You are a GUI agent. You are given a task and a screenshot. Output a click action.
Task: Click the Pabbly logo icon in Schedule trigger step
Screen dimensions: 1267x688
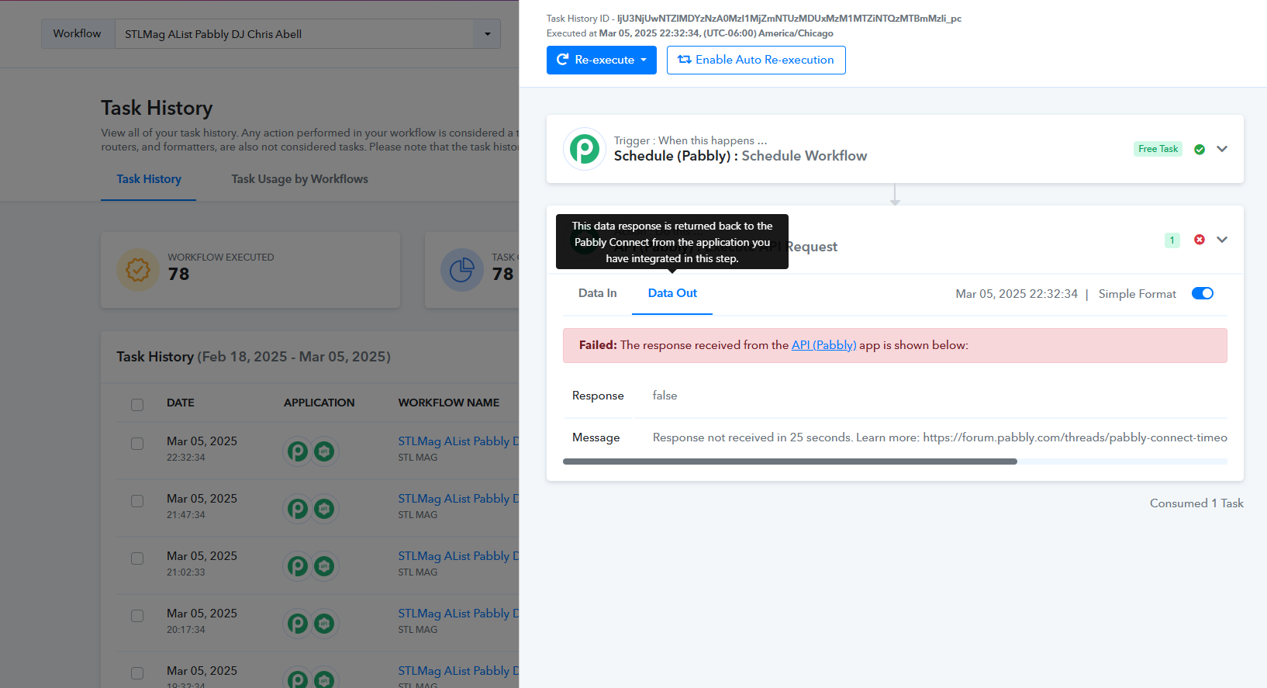point(585,149)
